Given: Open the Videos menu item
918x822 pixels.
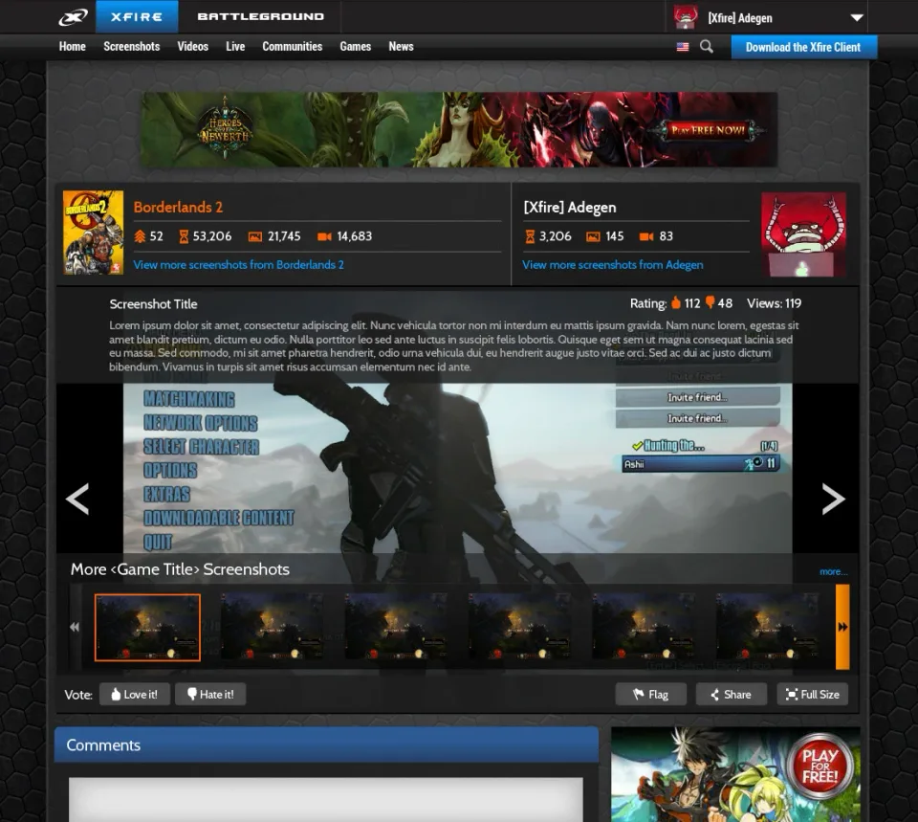Looking at the screenshot, I should point(192,46).
